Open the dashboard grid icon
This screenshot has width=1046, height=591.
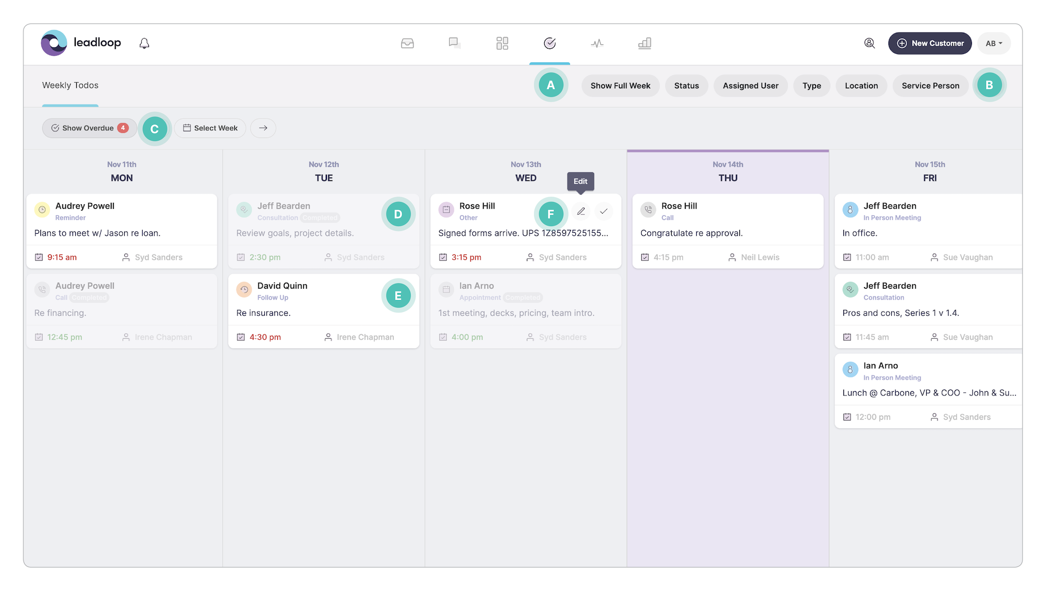[502, 44]
